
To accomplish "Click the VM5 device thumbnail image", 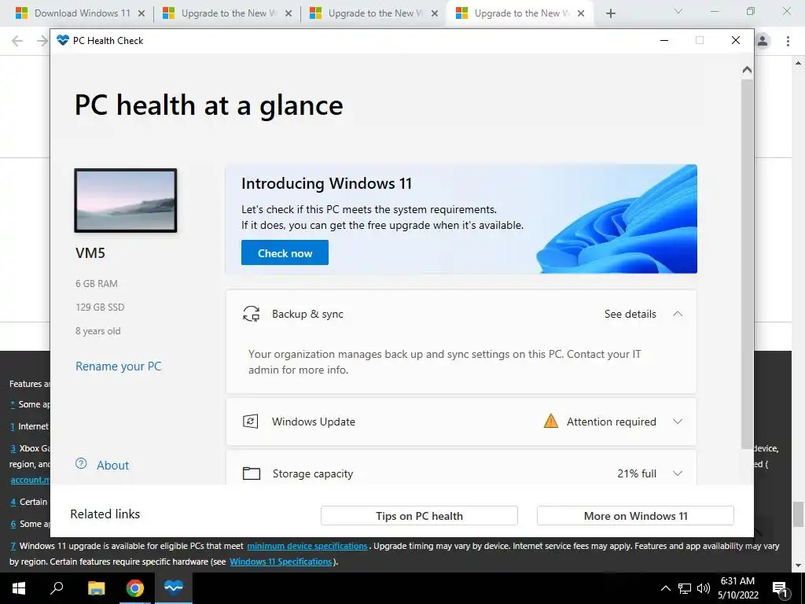I will [x=126, y=201].
